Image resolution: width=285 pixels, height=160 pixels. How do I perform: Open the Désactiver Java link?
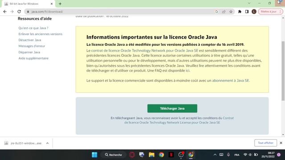pos(30,40)
